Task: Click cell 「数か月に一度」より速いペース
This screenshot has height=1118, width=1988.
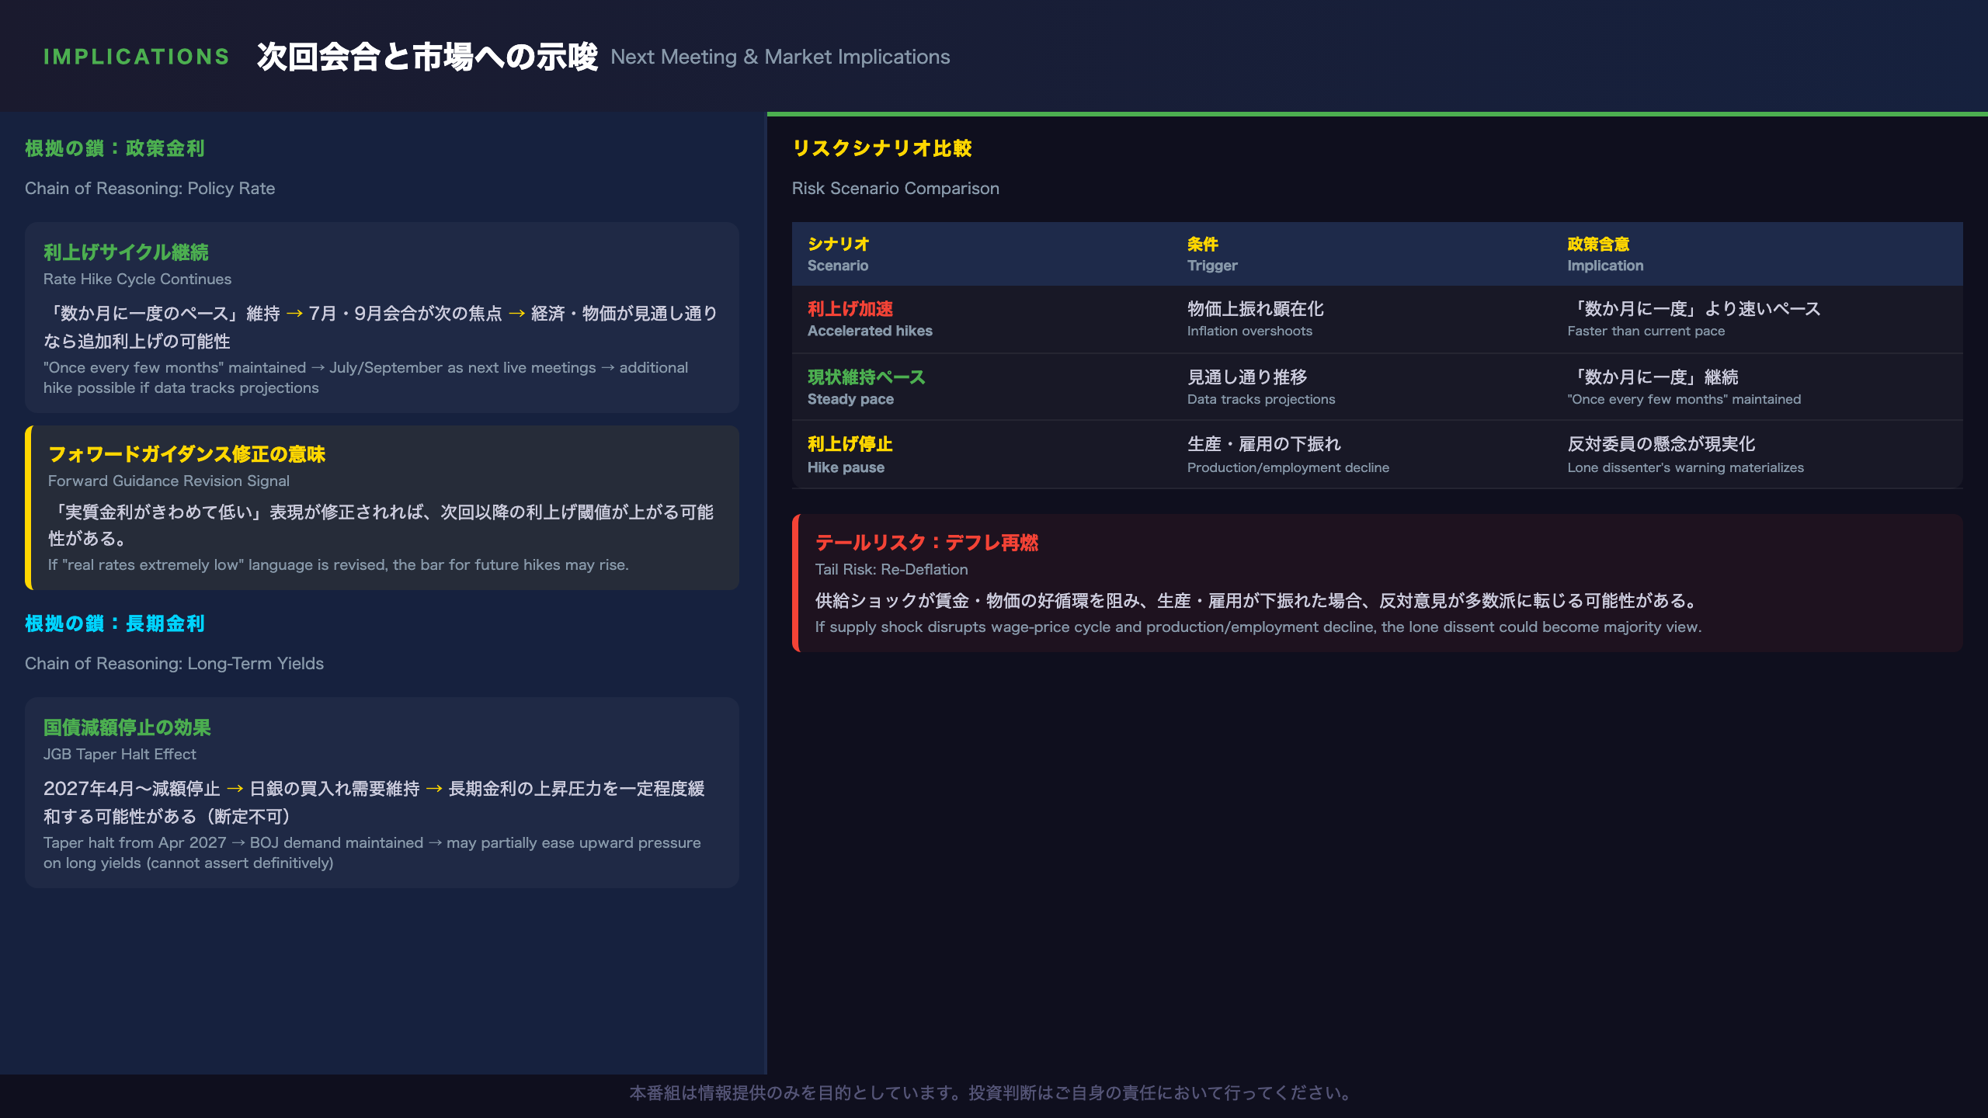Action: (1694, 309)
